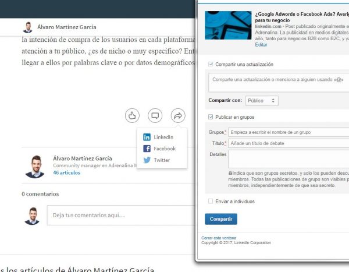
Task: Click the avatar beside the comment box
Action: (x=32, y=216)
